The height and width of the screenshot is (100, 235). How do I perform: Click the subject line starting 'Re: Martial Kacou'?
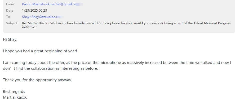[126, 25]
